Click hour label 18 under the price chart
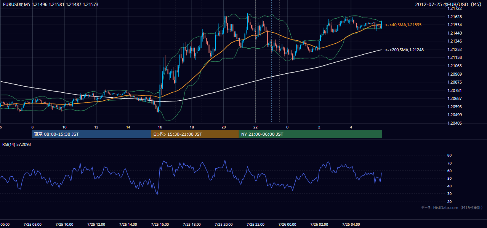The height and width of the screenshot is (228, 487). (192, 127)
